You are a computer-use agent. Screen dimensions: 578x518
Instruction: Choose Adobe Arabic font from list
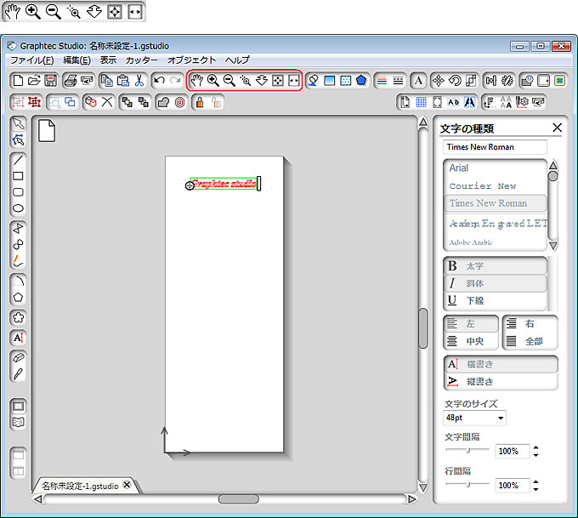496,242
